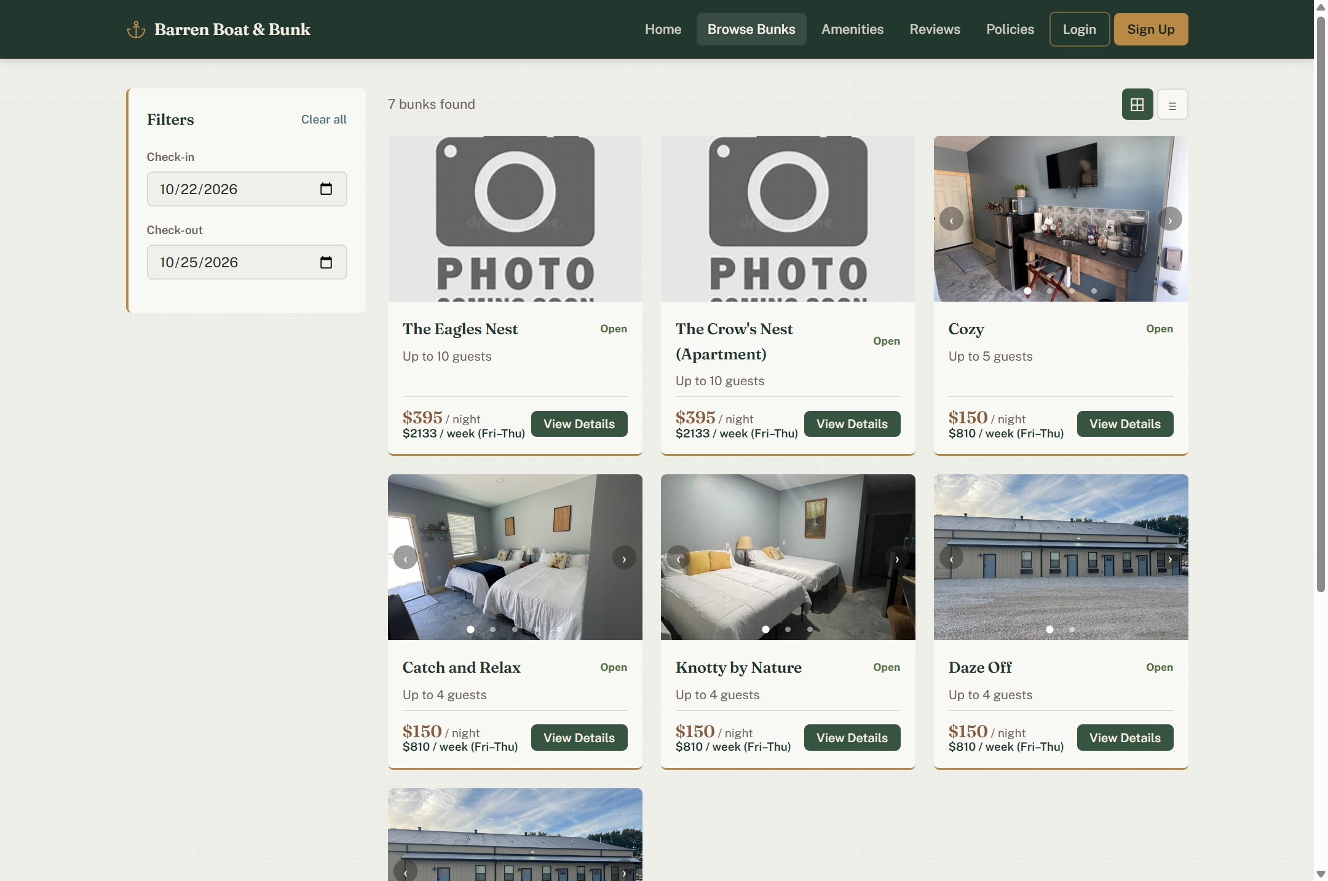Show previous photo on Catch and Relax

(x=405, y=558)
